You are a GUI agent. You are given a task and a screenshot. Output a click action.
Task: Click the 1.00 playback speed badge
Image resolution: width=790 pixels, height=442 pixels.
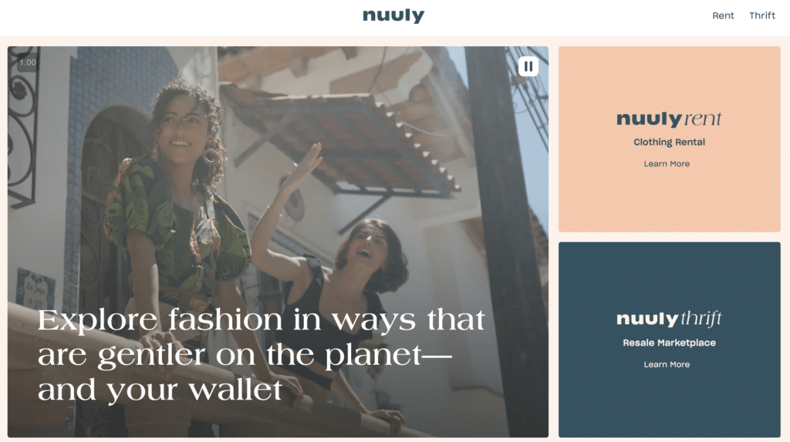tap(28, 62)
